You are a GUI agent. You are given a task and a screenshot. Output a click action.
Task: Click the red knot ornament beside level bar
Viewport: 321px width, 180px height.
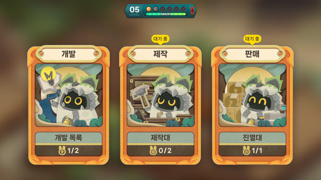[192, 11]
